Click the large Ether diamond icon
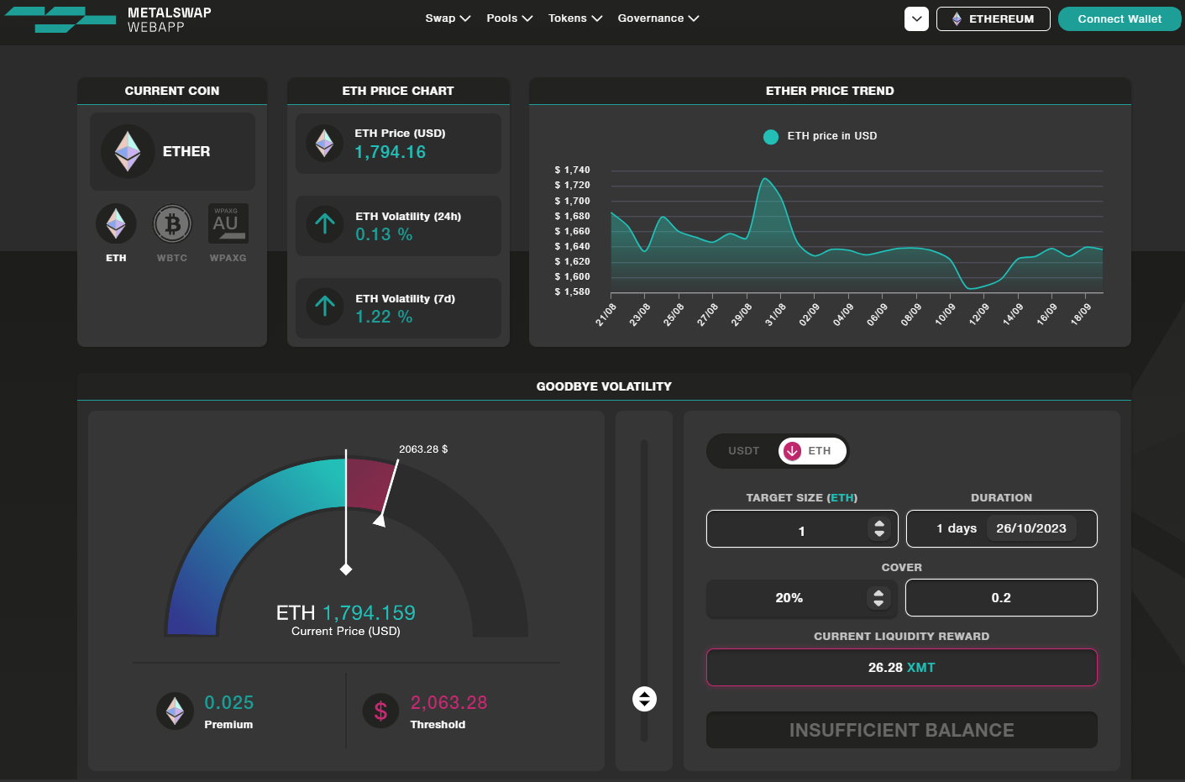The image size is (1185, 782). click(x=128, y=151)
